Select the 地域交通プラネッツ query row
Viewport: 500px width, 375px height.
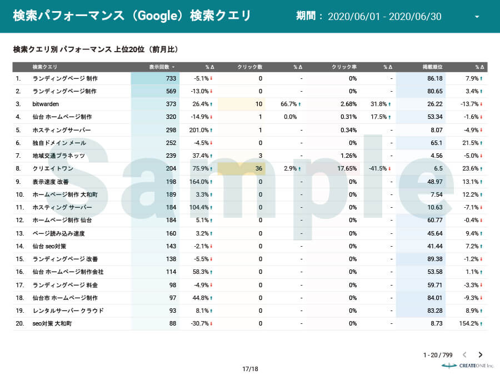pyautogui.click(x=59, y=156)
